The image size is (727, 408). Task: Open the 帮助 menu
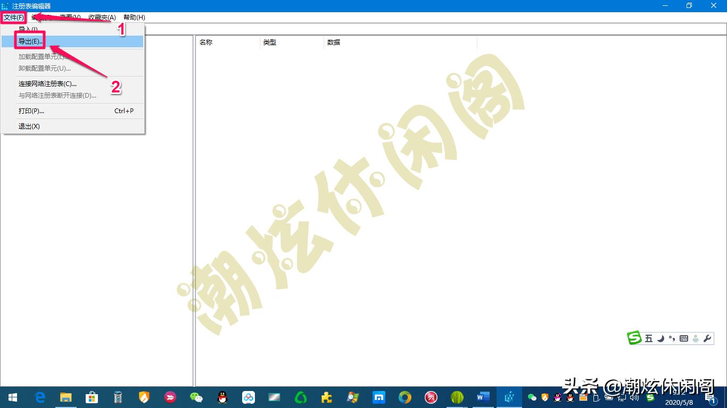pyautogui.click(x=135, y=18)
